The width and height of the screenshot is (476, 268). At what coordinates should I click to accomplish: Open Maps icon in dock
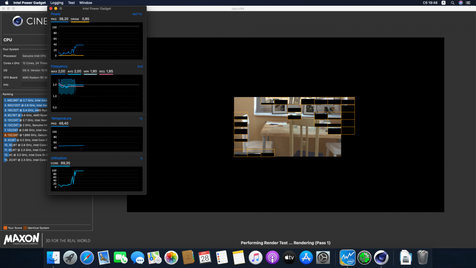(154, 258)
